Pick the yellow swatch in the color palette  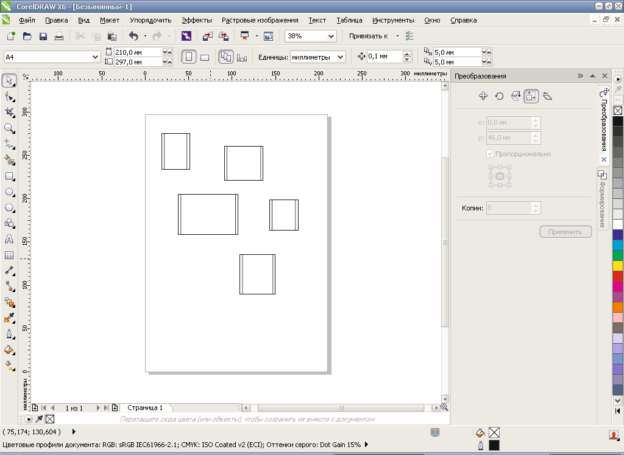(x=617, y=266)
